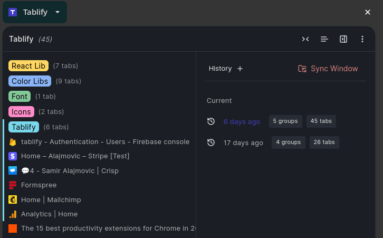This screenshot has height=238, width=383.
Task: Click the (1 tab) count text
Action: (x=45, y=96)
